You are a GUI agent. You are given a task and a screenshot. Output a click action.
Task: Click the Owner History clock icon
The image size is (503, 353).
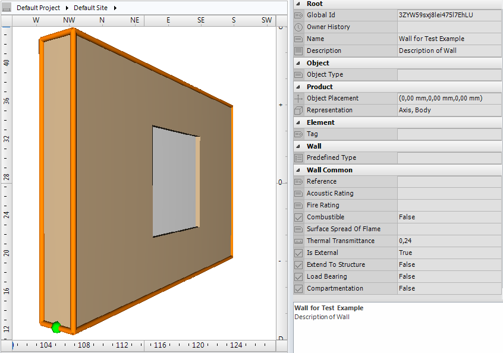298,27
